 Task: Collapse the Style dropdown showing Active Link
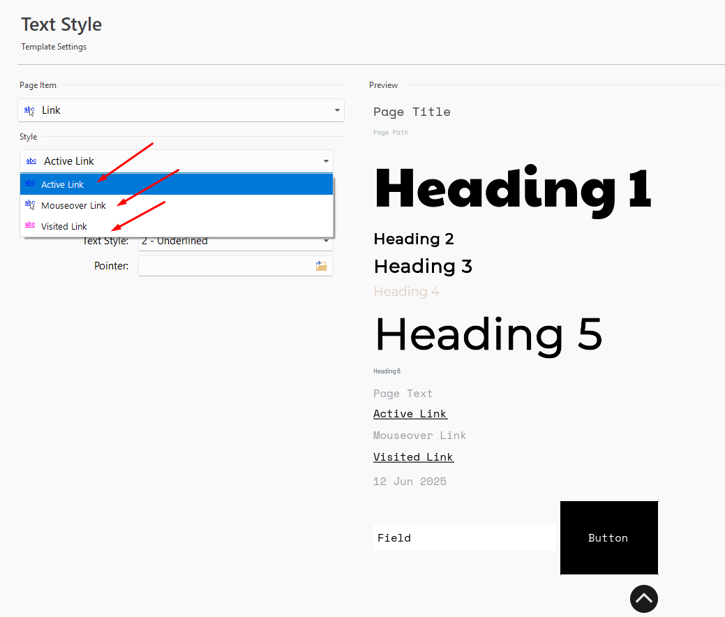(x=176, y=161)
